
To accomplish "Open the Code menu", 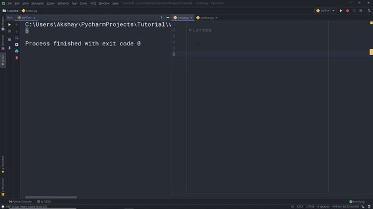I will 51,3.
